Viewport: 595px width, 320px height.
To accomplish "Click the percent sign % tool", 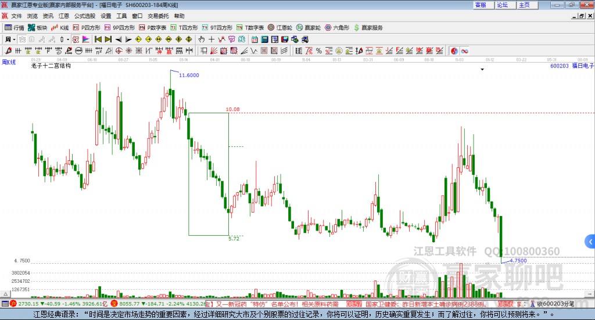I will (319, 51).
